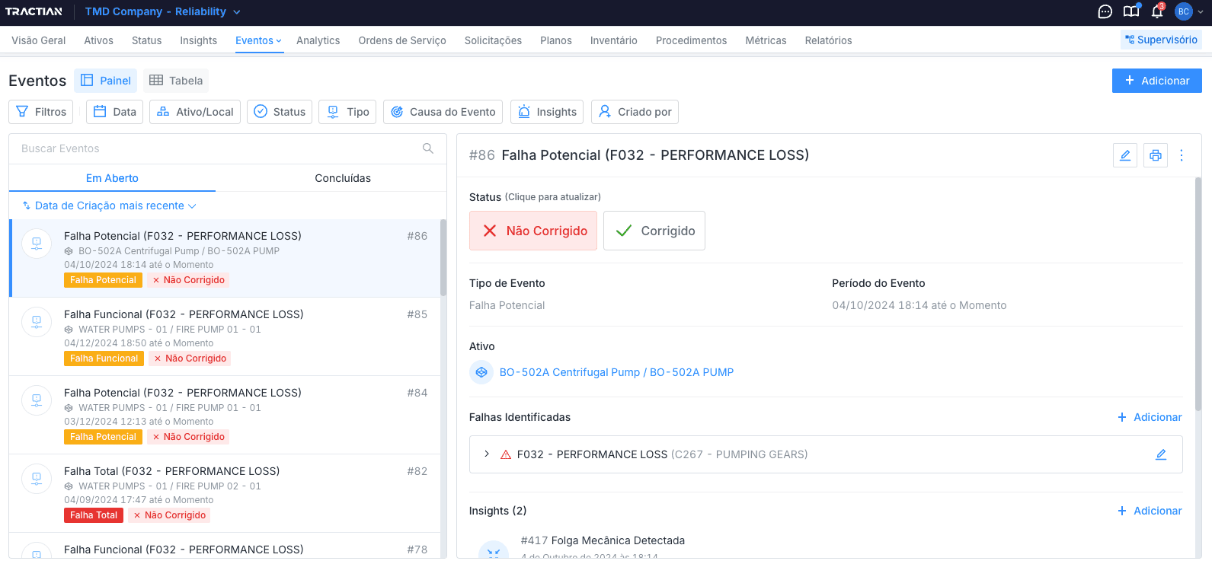
Task: Open the documentation book icon
Action: 1131,11
